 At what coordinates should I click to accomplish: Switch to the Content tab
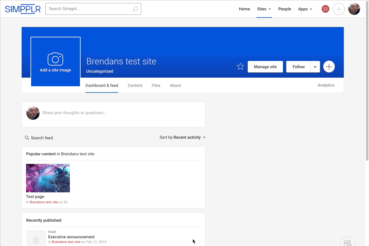135,85
